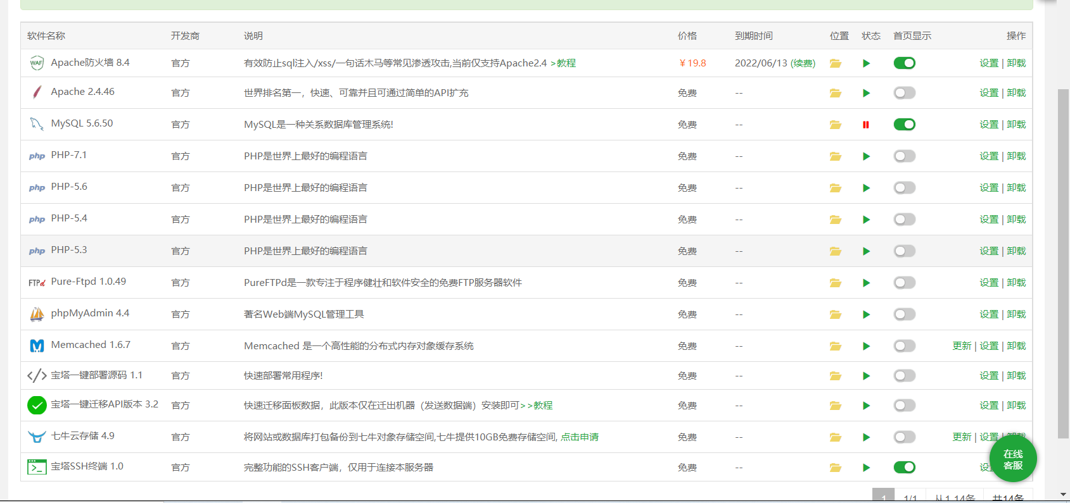
Task: Click the ￥19.8 price of Apache防火墙
Action: (692, 63)
